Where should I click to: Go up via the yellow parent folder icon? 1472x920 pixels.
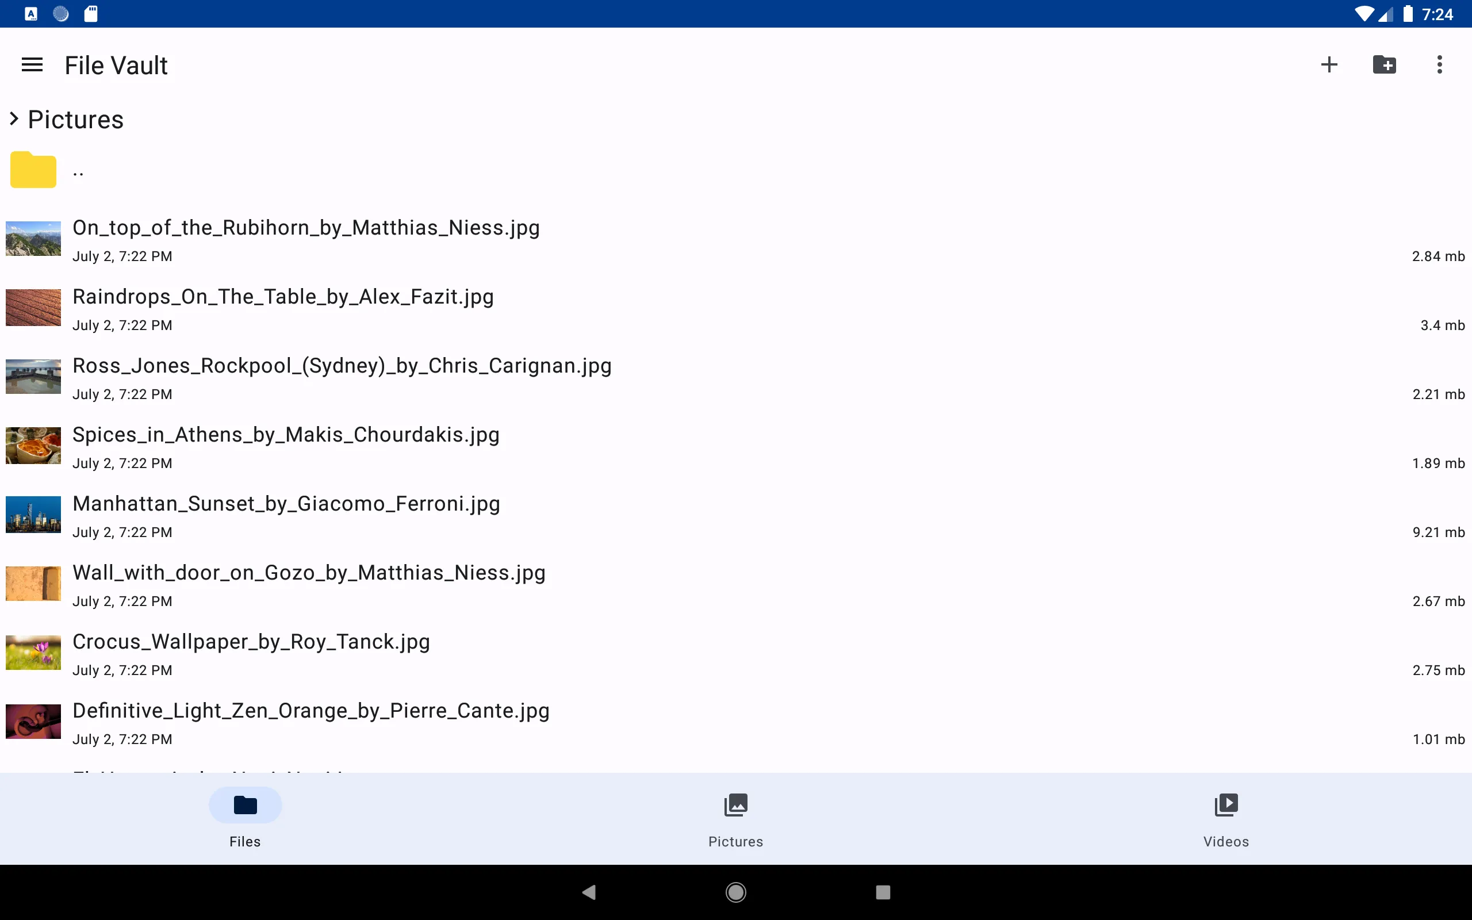tap(33, 170)
